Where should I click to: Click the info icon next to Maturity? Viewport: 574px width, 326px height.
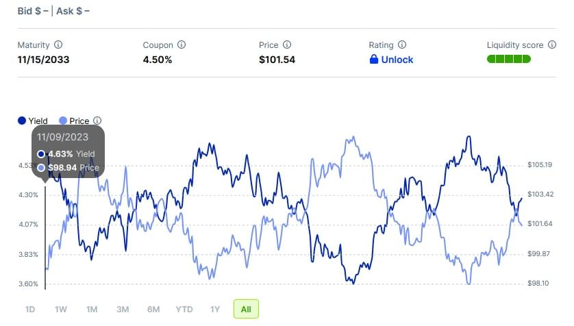[58, 45]
